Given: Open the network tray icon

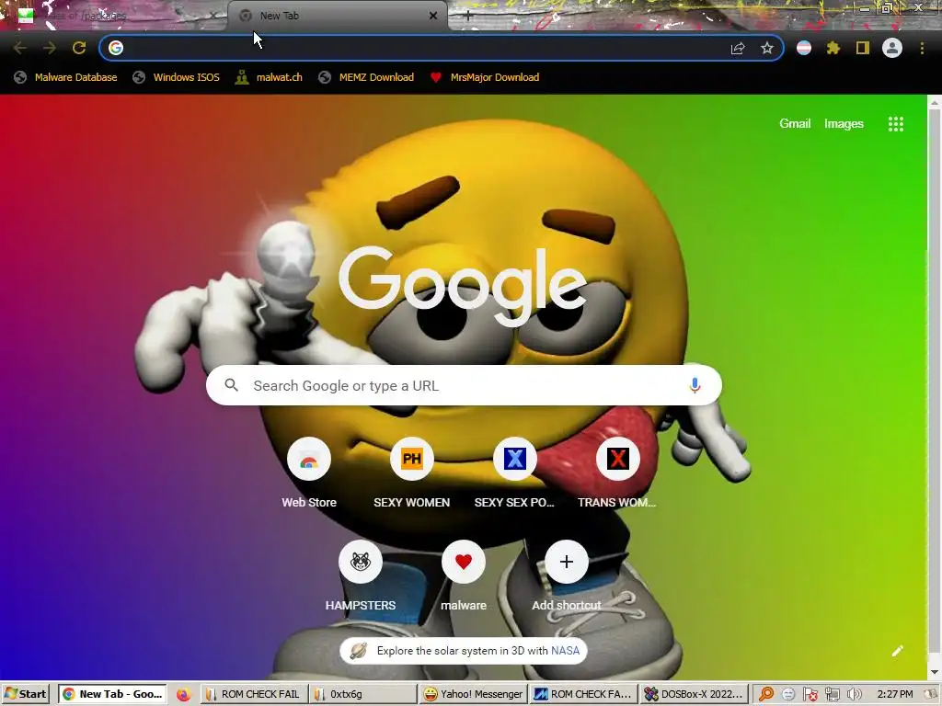Looking at the screenshot, I should (832, 695).
